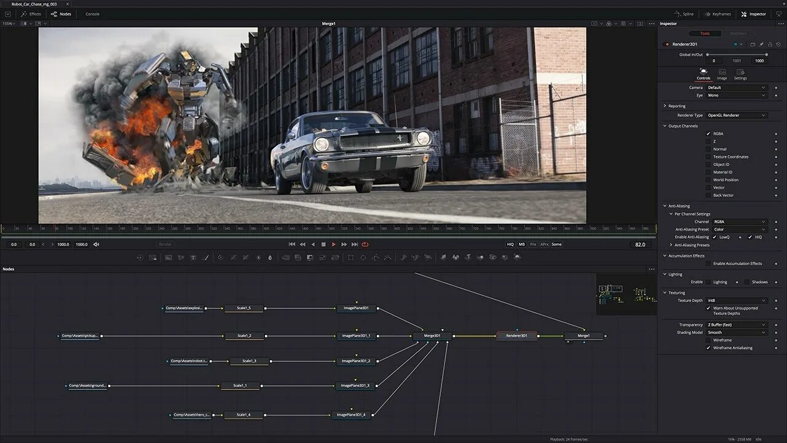Switch to the Tools tab in Inspector
Screen dimensions: 787x443
pos(705,33)
